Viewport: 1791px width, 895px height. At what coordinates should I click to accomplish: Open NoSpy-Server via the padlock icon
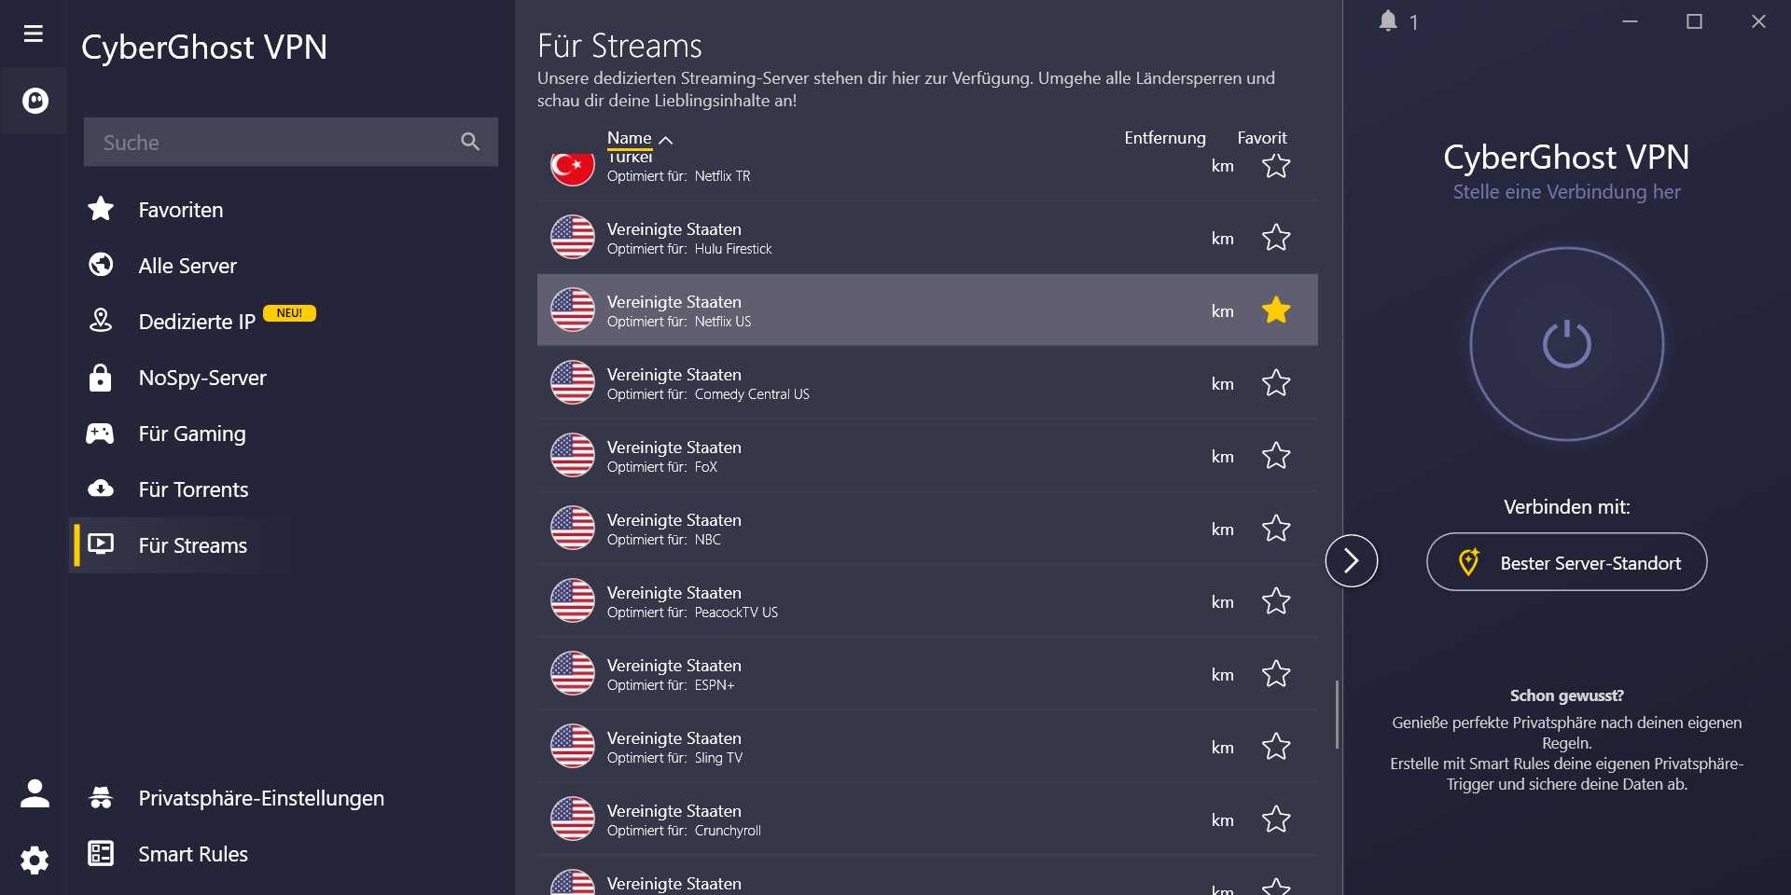pyautogui.click(x=100, y=378)
